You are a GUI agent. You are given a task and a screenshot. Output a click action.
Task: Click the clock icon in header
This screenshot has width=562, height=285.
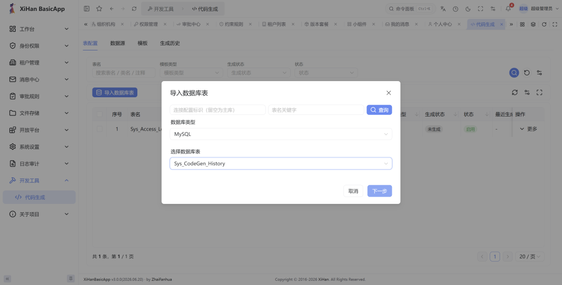click(x=455, y=9)
